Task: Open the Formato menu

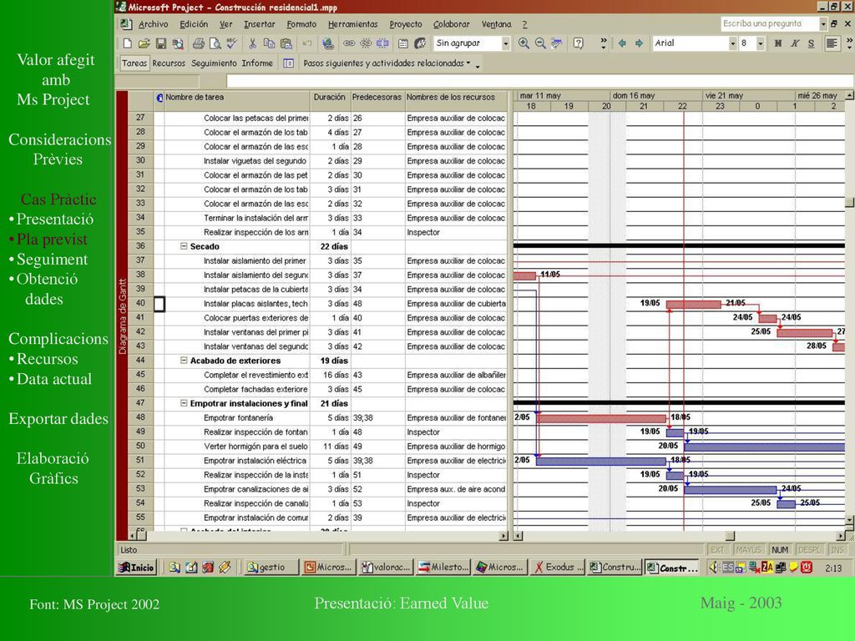Action: 301,24
